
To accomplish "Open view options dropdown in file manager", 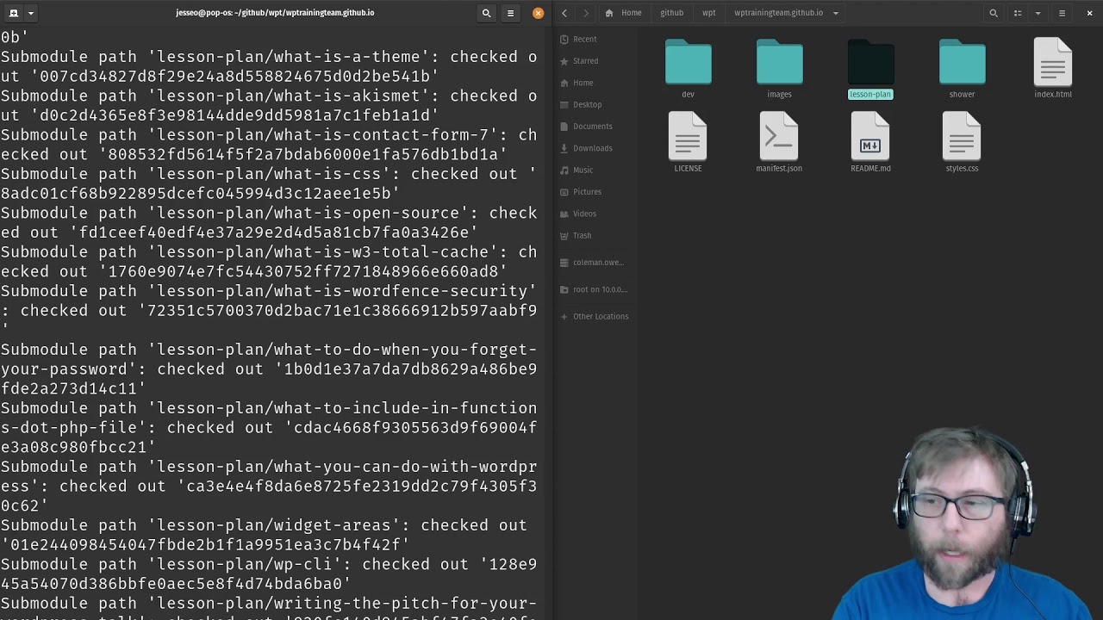I will click(1038, 13).
